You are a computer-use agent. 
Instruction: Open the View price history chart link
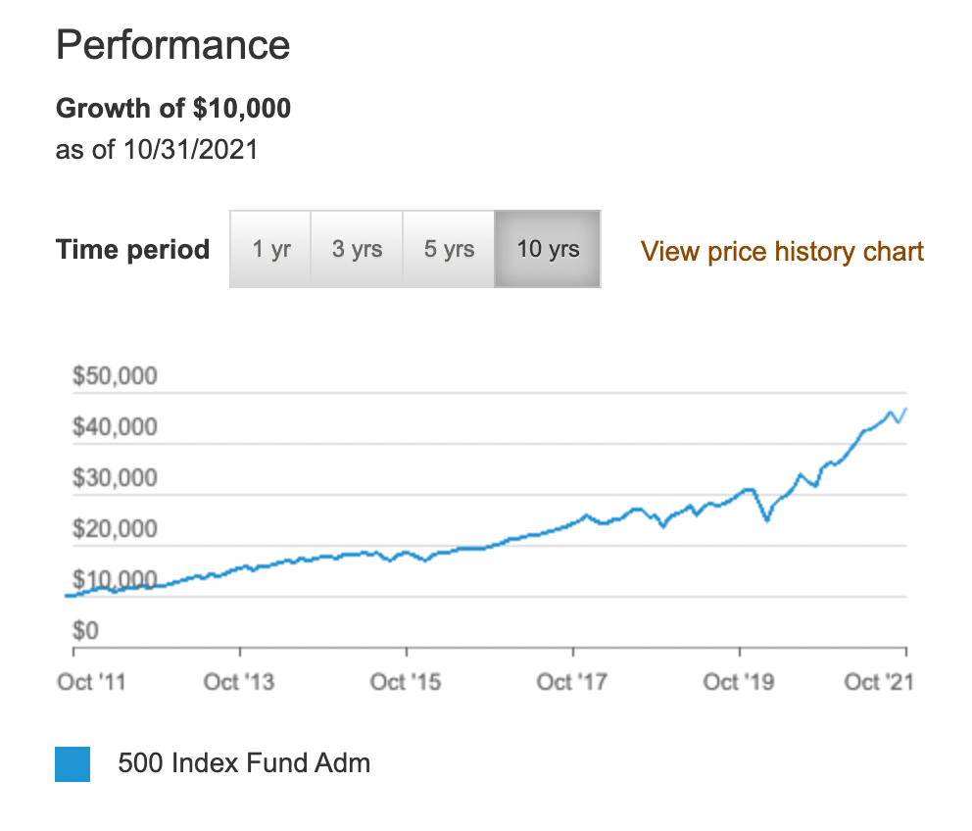pyautogui.click(x=782, y=251)
